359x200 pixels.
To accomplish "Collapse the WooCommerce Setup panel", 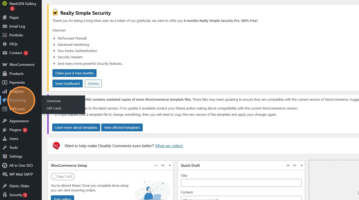I will click(170, 165).
